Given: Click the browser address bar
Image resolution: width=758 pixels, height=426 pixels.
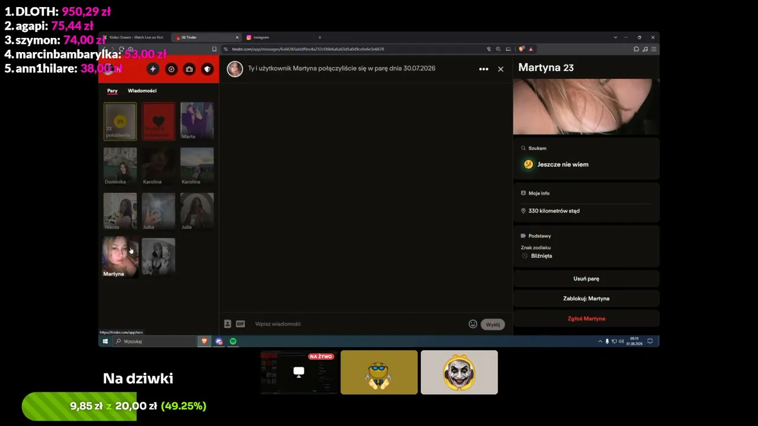Looking at the screenshot, I should tap(355, 49).
